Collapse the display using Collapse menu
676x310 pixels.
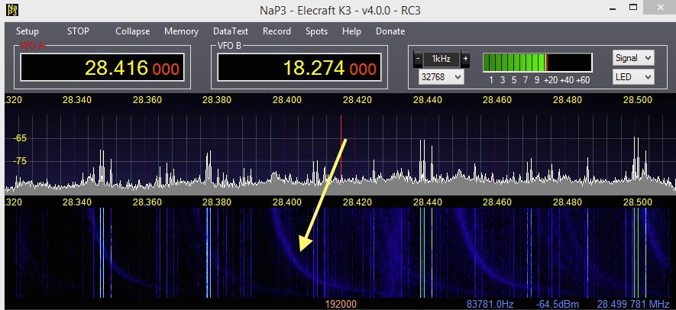tap(133, 31)
